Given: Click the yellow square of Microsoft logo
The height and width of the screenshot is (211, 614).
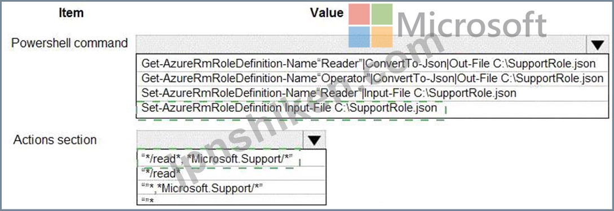Looking at the screenshot, I should 382,37.
